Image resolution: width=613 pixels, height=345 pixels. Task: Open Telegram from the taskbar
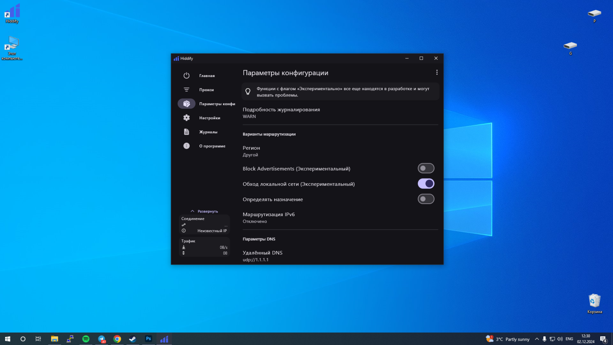101,339
